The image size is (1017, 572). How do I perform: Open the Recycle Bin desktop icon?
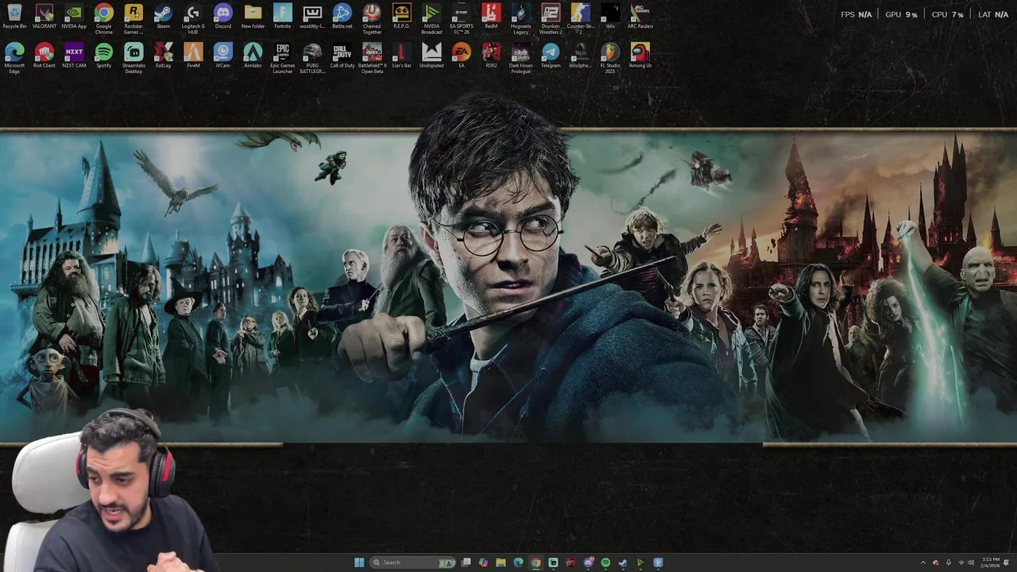14,17
